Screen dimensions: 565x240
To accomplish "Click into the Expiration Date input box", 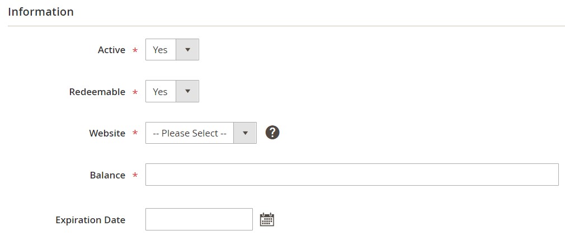I will (199, 219).
